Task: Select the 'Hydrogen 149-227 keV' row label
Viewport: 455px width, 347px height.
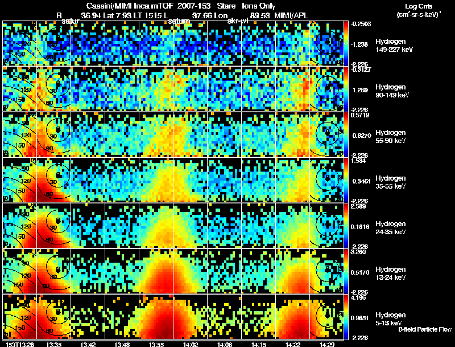Action: coord(394,46)
